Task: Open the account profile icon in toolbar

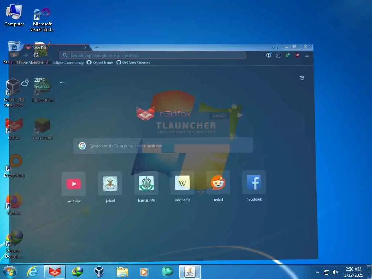Action: tap(268, 55)
